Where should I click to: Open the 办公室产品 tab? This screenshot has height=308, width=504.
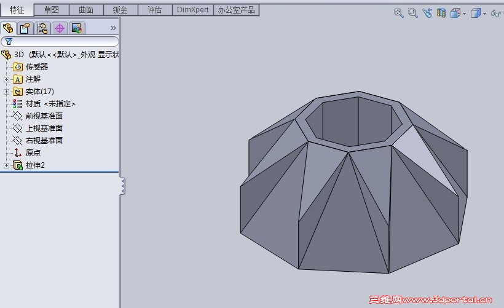coord(236,10)
